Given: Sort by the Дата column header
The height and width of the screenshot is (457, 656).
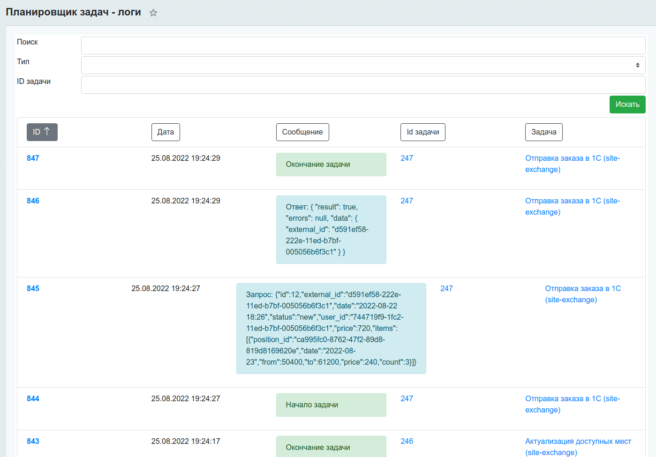Looking at the screenshot, I should (166, 132).
